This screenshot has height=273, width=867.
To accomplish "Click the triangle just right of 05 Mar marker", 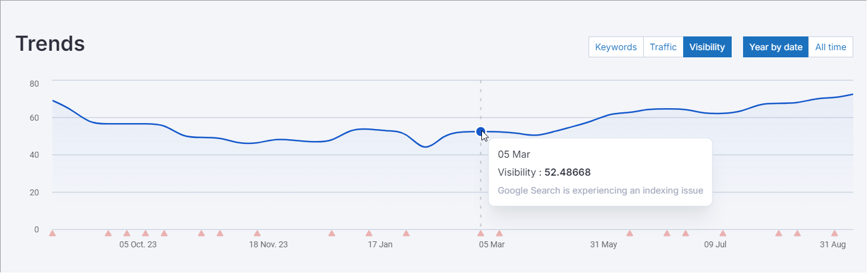I will click(x=499, y=233).
